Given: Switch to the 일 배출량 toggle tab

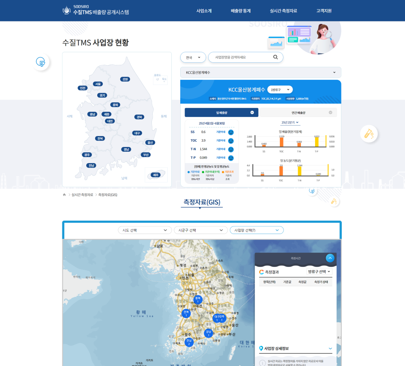Looking at the screenshot, I should pyautogui.click(x=222, y=113).
